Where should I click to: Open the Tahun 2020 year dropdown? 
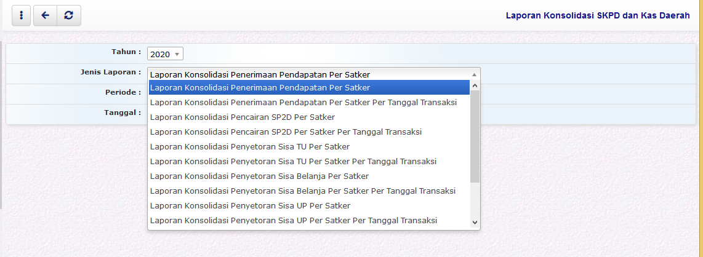tap(164, 54)
